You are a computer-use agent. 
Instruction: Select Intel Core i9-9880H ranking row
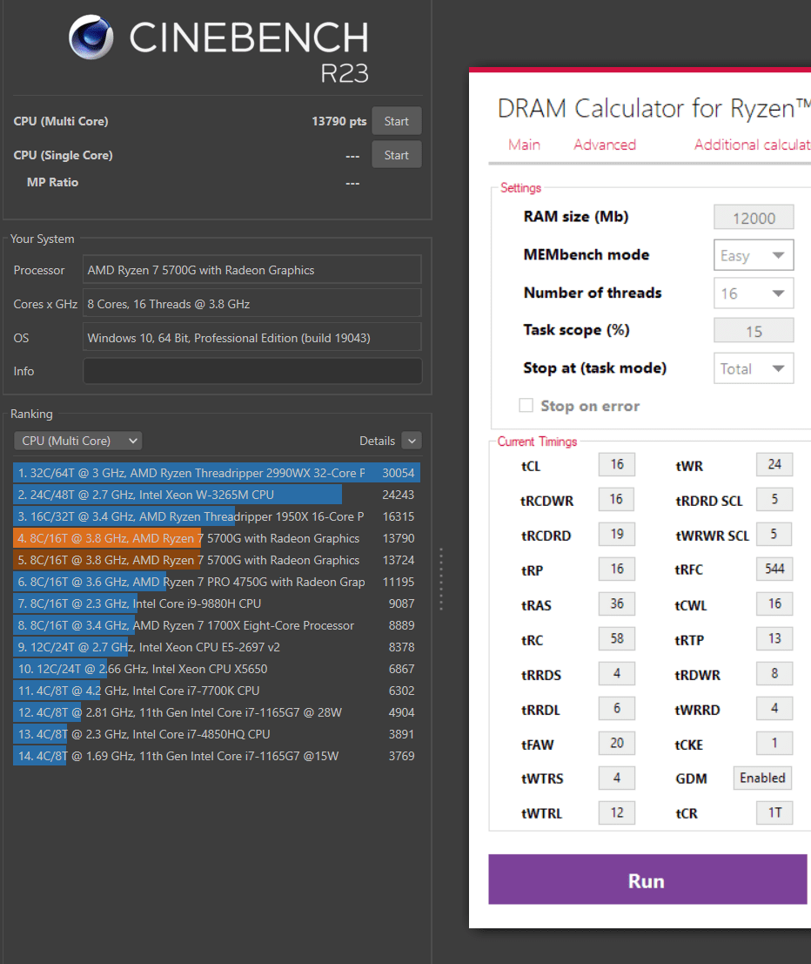click(x=217, y=603)
